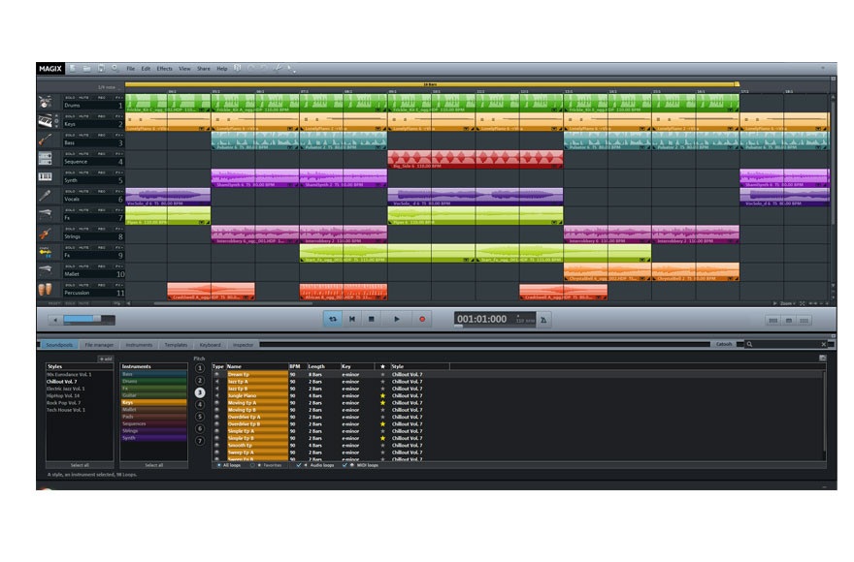Click the Vocals track microphone icon
Screen dimensions: 854x562
pos(46,196)
